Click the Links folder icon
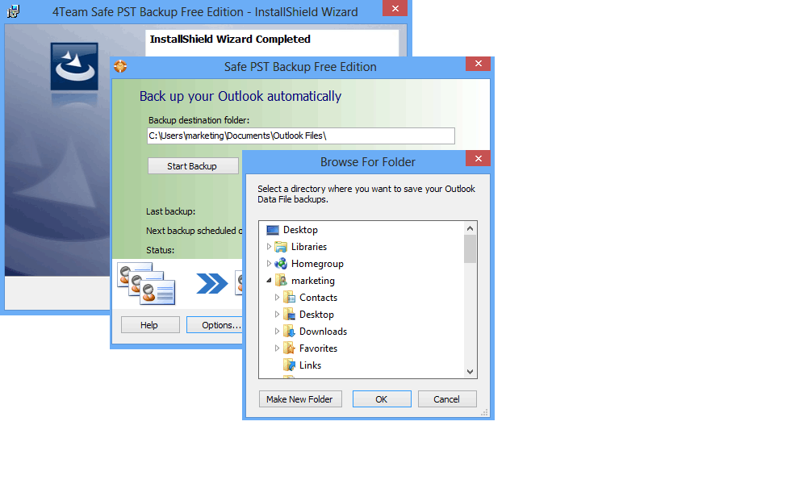 click(x=289, y=365)
